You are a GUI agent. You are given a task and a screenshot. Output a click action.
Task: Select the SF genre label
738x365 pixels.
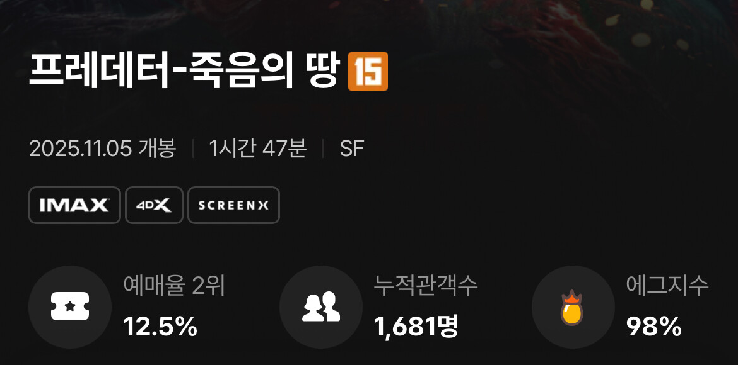pyautogui.click(x=352, y=149)
